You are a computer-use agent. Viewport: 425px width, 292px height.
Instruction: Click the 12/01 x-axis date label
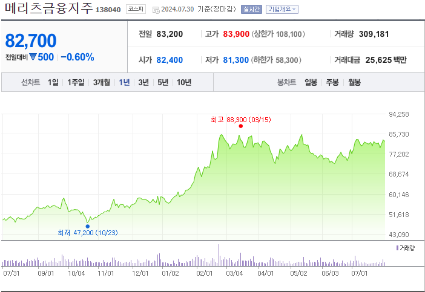(140, 273)
